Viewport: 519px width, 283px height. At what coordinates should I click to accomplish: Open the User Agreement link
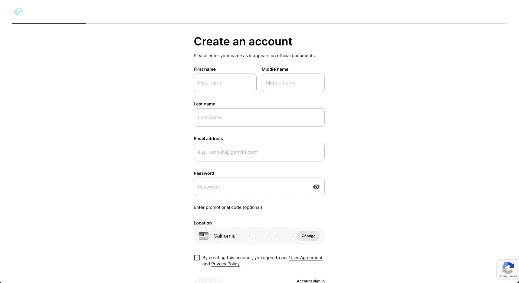coord(306,258)
